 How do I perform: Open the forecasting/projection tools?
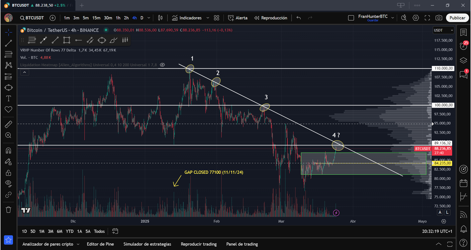click(x=8, y=76)
